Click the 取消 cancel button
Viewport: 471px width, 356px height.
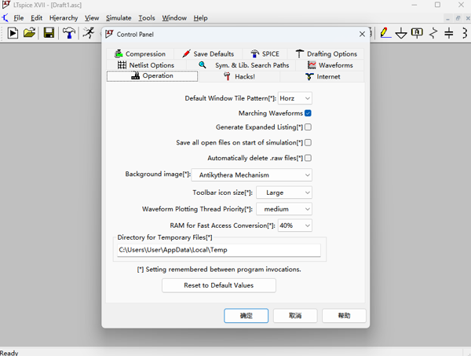(x=295, y=315)
